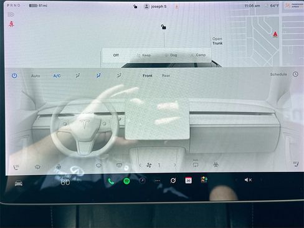Open the Toybox app

coord(204,180)
